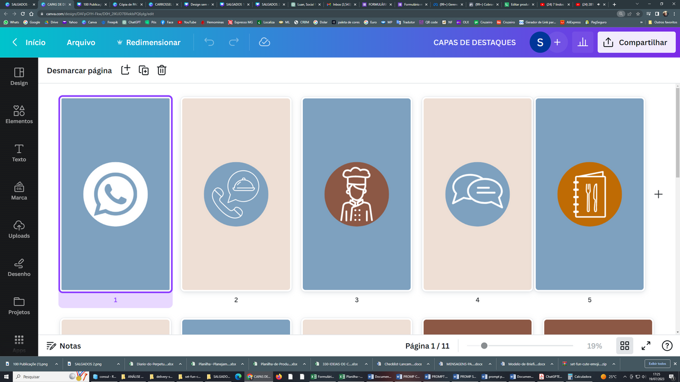Expand options for SALGADOS 2.png download
680x382 pixels.
[x=119, y=364]
